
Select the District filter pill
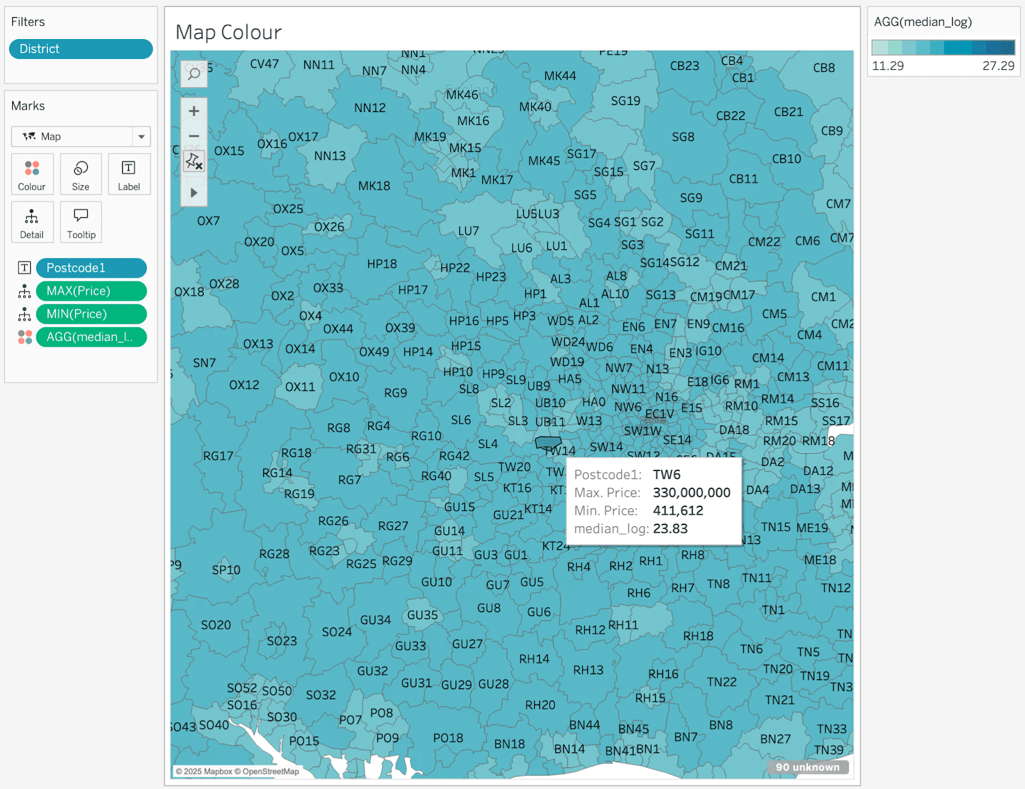point(81,49)
